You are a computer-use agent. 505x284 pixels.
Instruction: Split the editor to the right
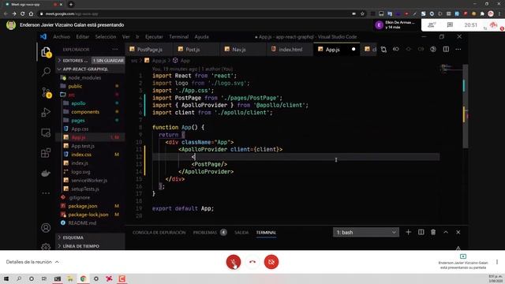coord(446,49)
